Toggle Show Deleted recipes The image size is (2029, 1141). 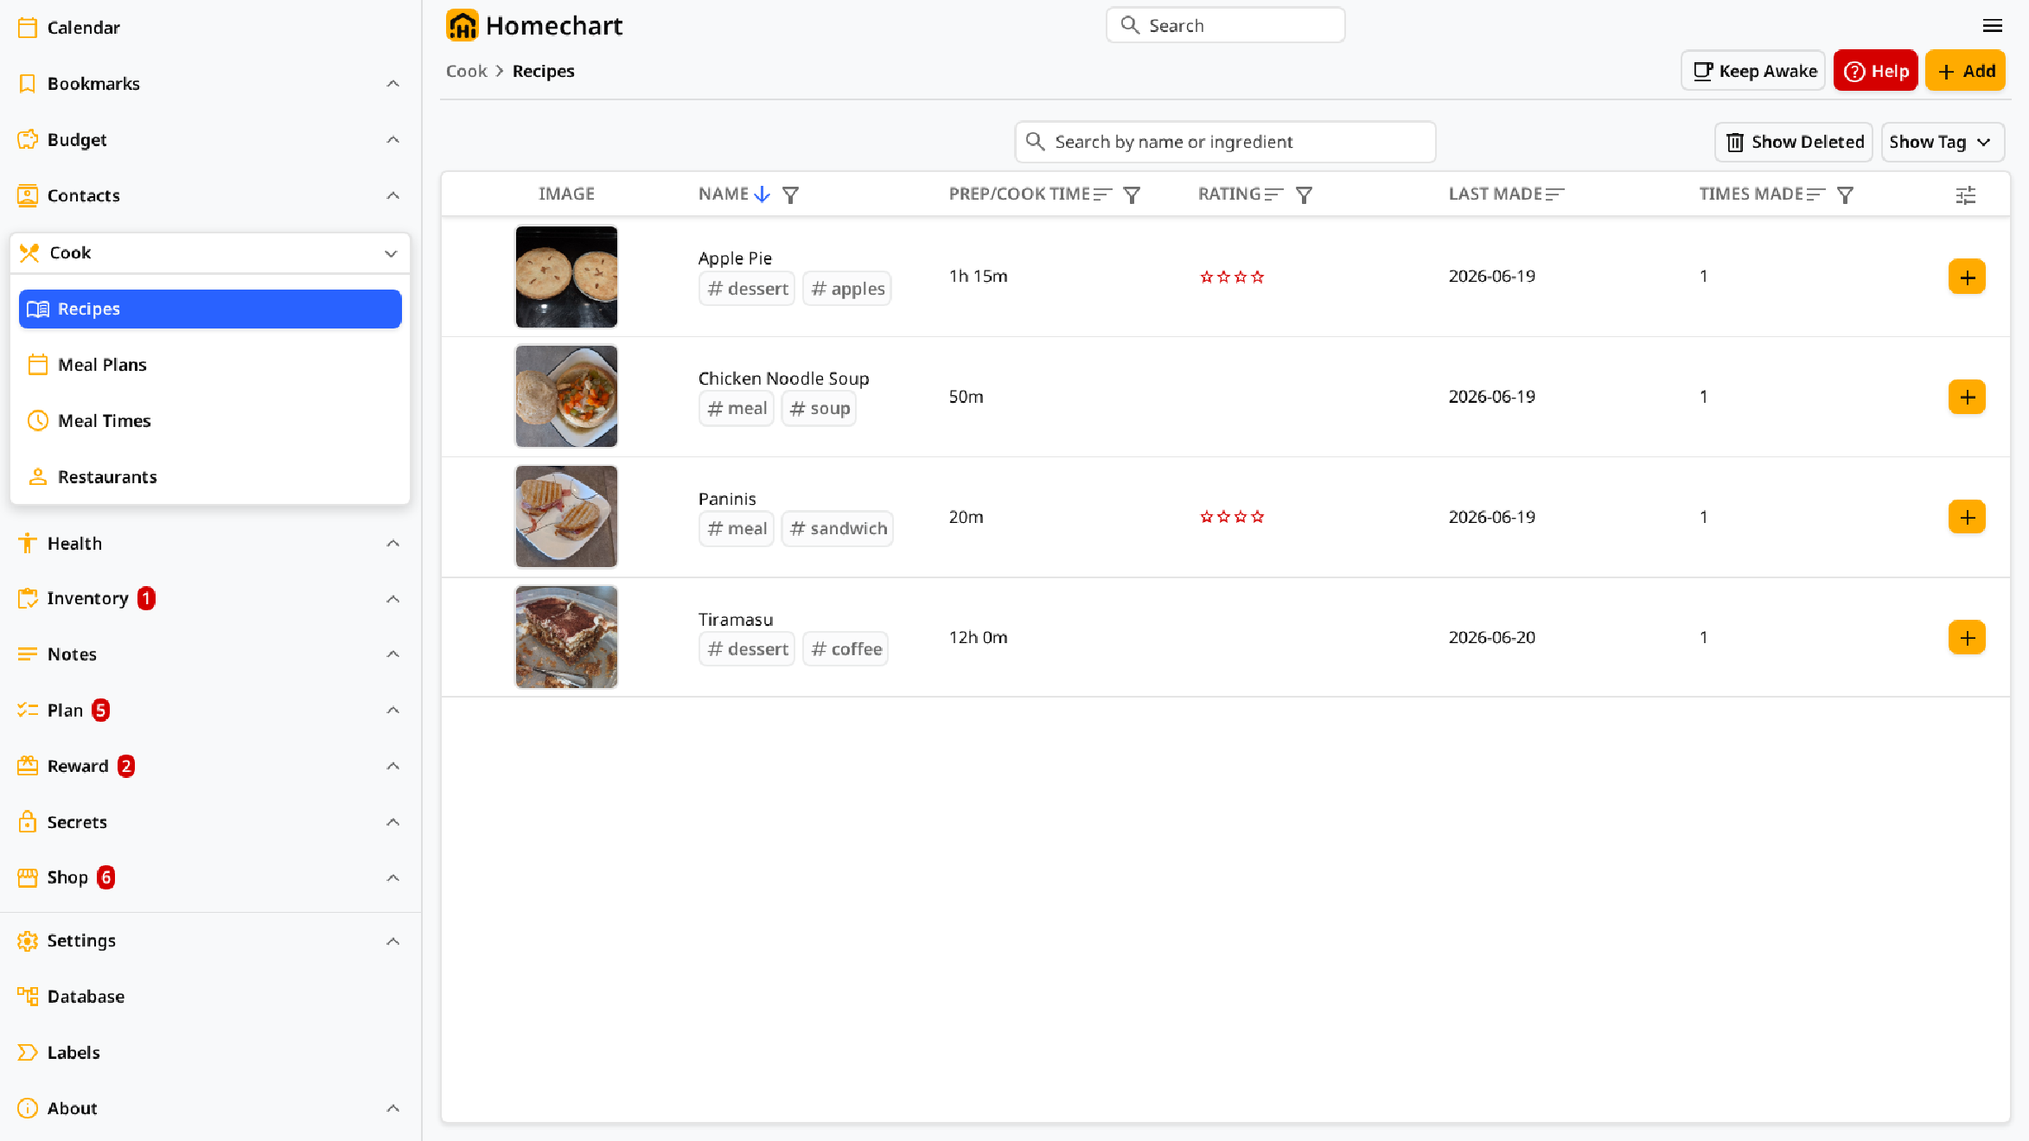pyautogui.click(x=1794, y=142)
